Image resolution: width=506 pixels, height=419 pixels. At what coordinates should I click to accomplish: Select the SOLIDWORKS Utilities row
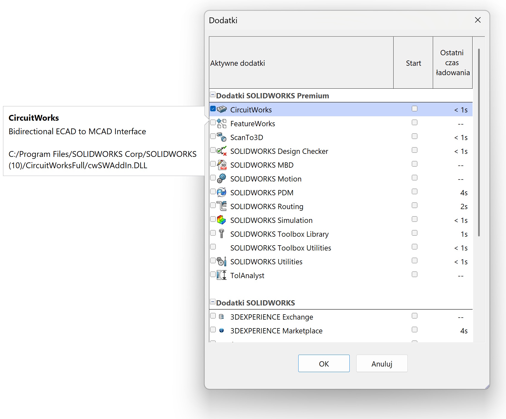point(266,262)
